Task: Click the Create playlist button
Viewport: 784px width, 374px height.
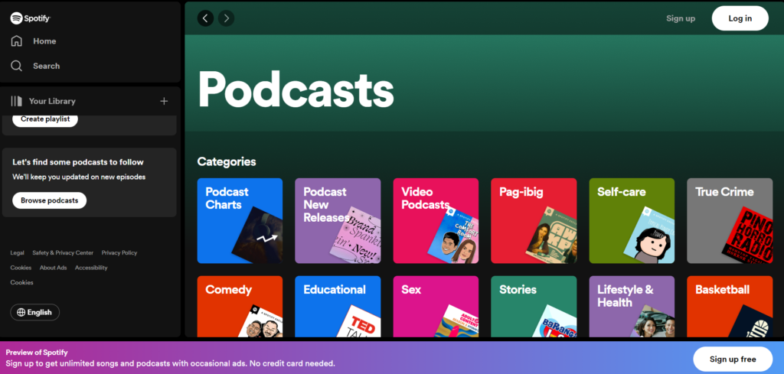Action: pyautogui.click(x=45, y=119)
